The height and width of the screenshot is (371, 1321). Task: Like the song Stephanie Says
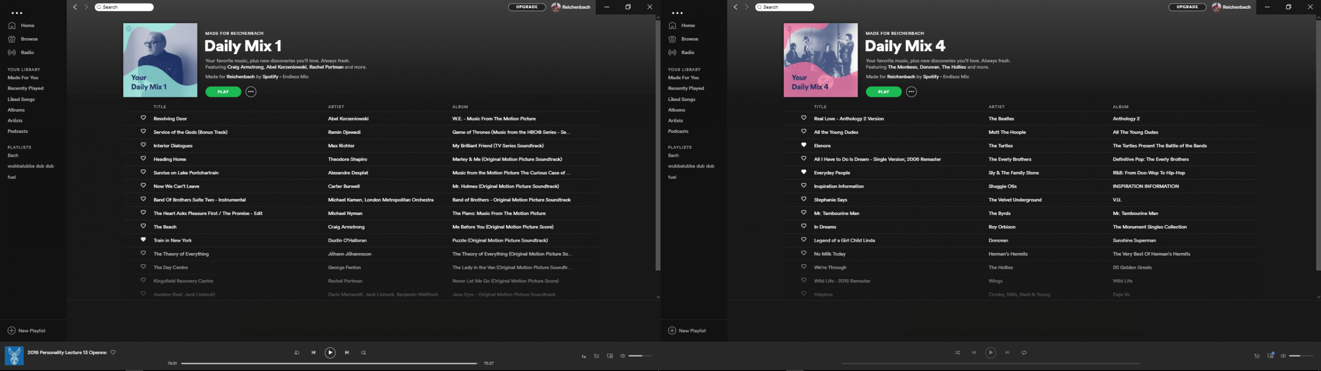tap(804, 199)
